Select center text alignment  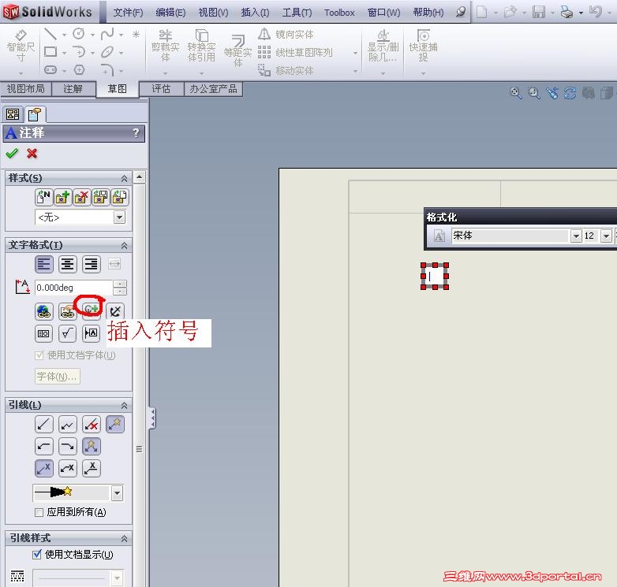68,264
